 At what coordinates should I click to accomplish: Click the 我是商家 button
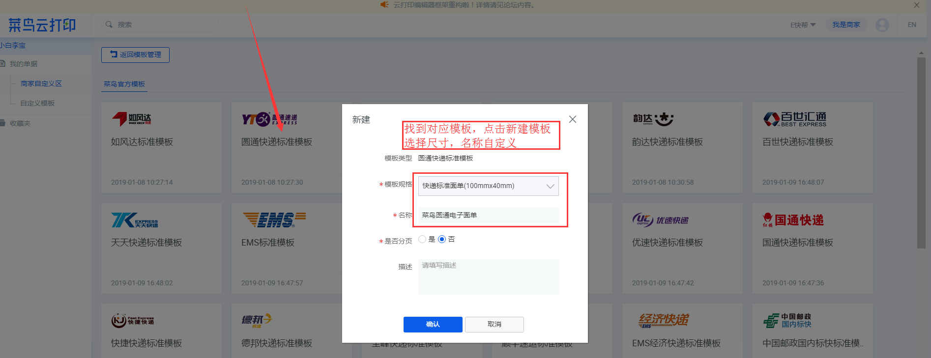click(x=846, y=25)
